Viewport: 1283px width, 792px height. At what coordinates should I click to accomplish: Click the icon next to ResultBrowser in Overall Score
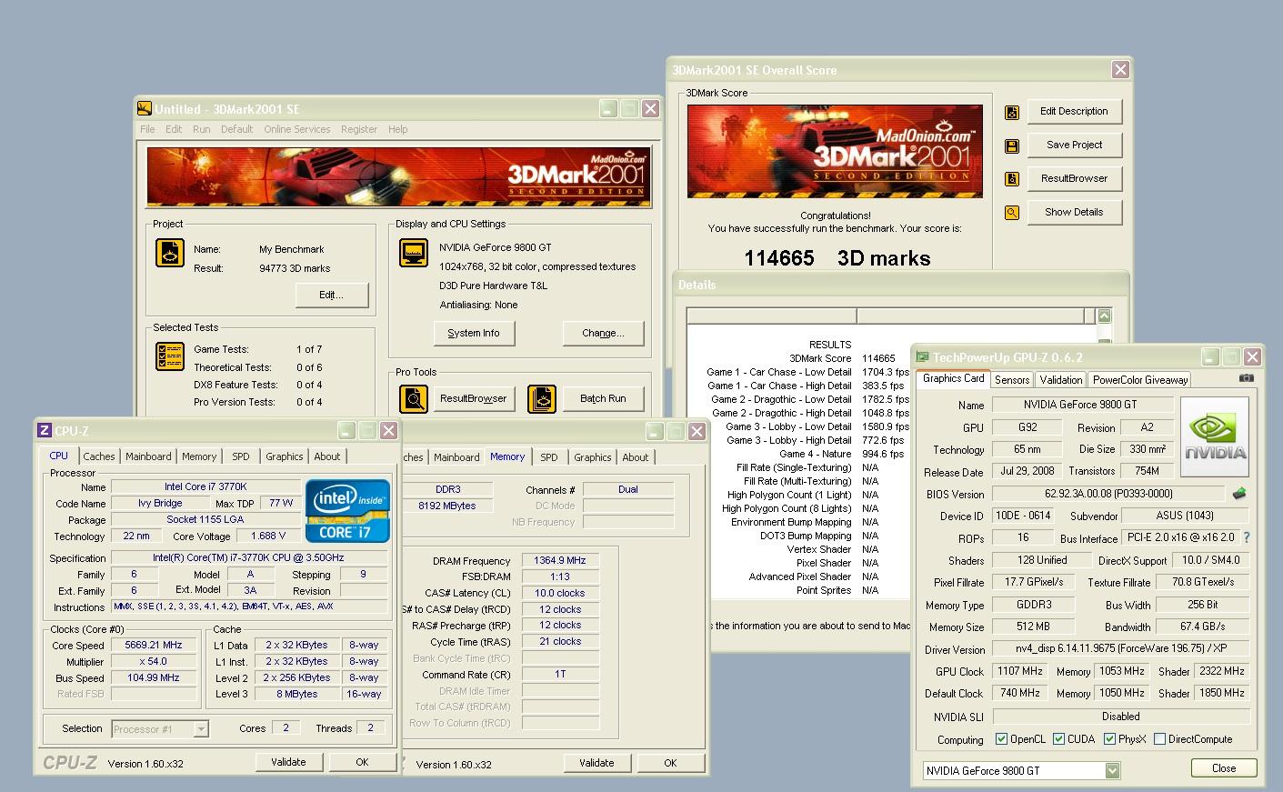point(1012,179)
